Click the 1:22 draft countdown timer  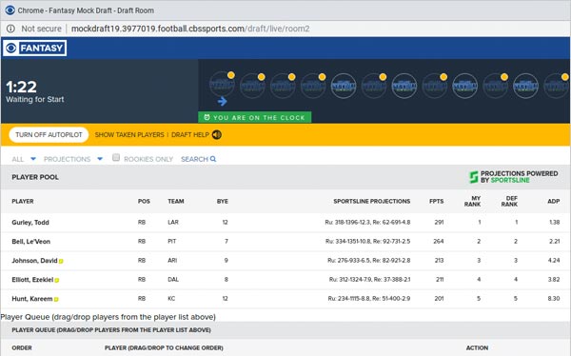point(22,87)
